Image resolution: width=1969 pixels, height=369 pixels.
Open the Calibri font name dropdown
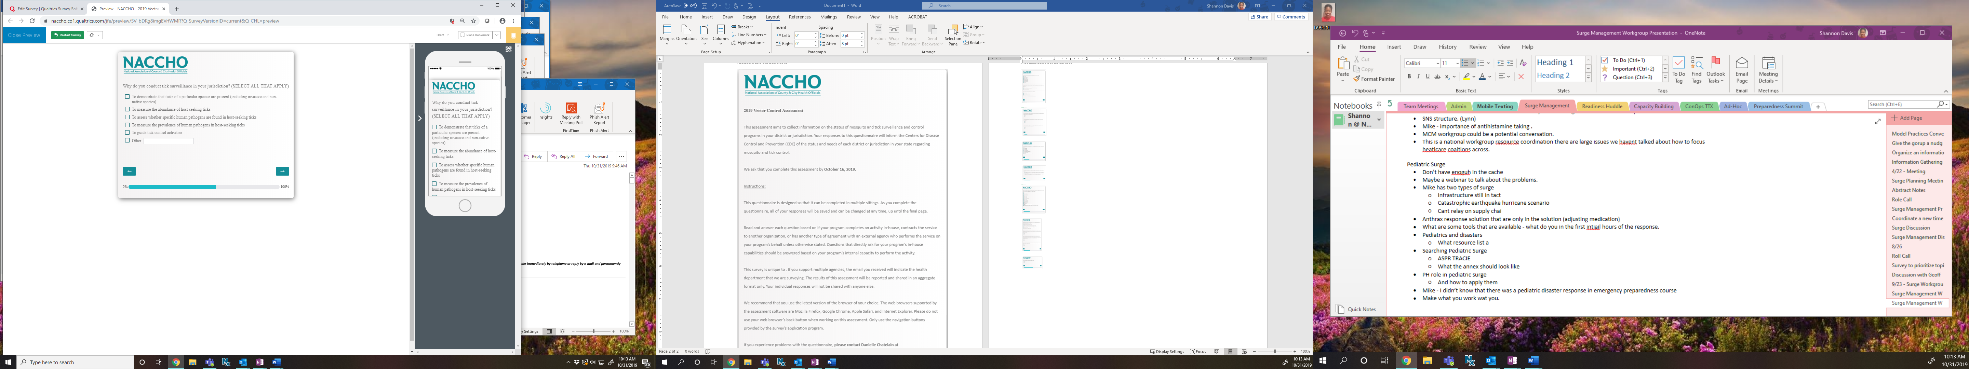1437,64
